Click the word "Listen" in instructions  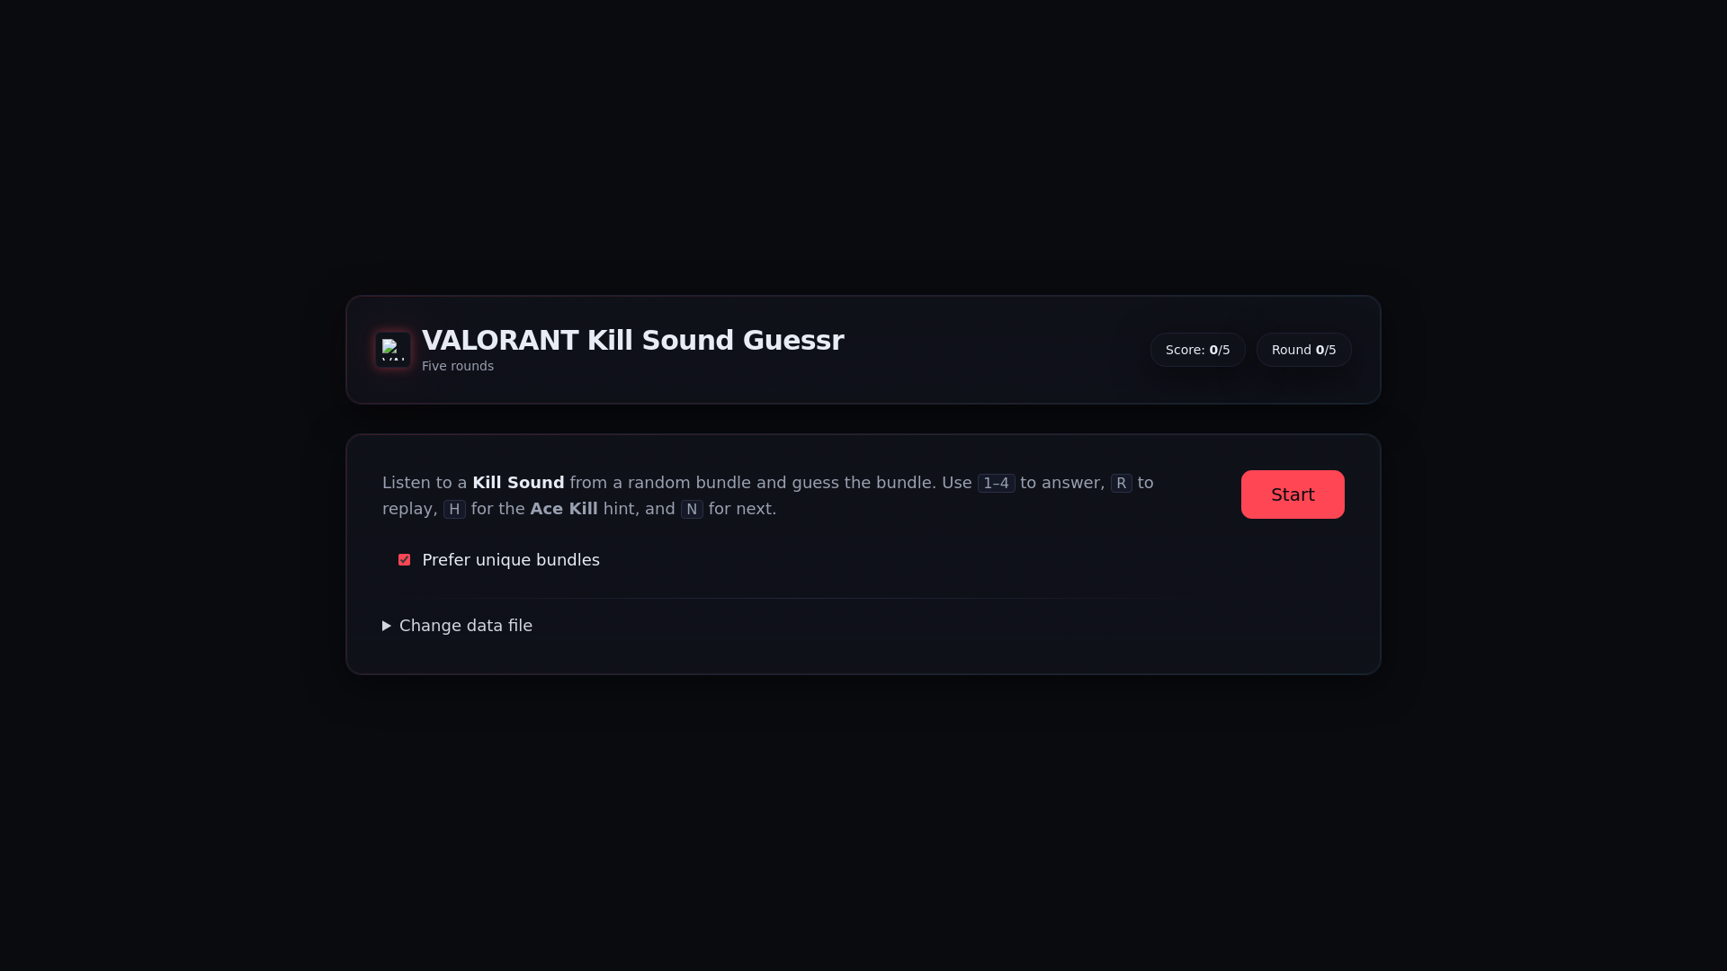(x=406, y=483)
